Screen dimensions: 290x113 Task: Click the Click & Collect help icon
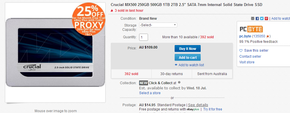tap(179, 82)
